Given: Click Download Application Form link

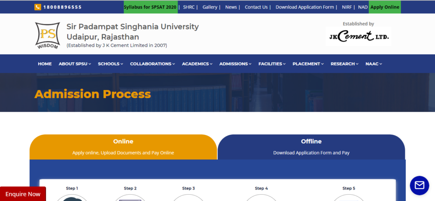Looking at the screenshot, I should [x=305, y=7].
